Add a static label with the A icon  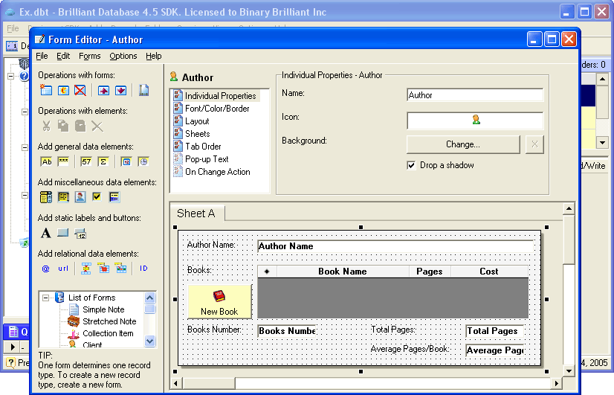46,233
